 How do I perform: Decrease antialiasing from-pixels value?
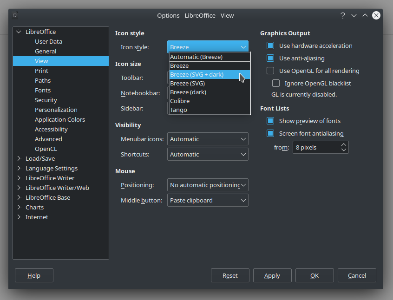[344, 150]
